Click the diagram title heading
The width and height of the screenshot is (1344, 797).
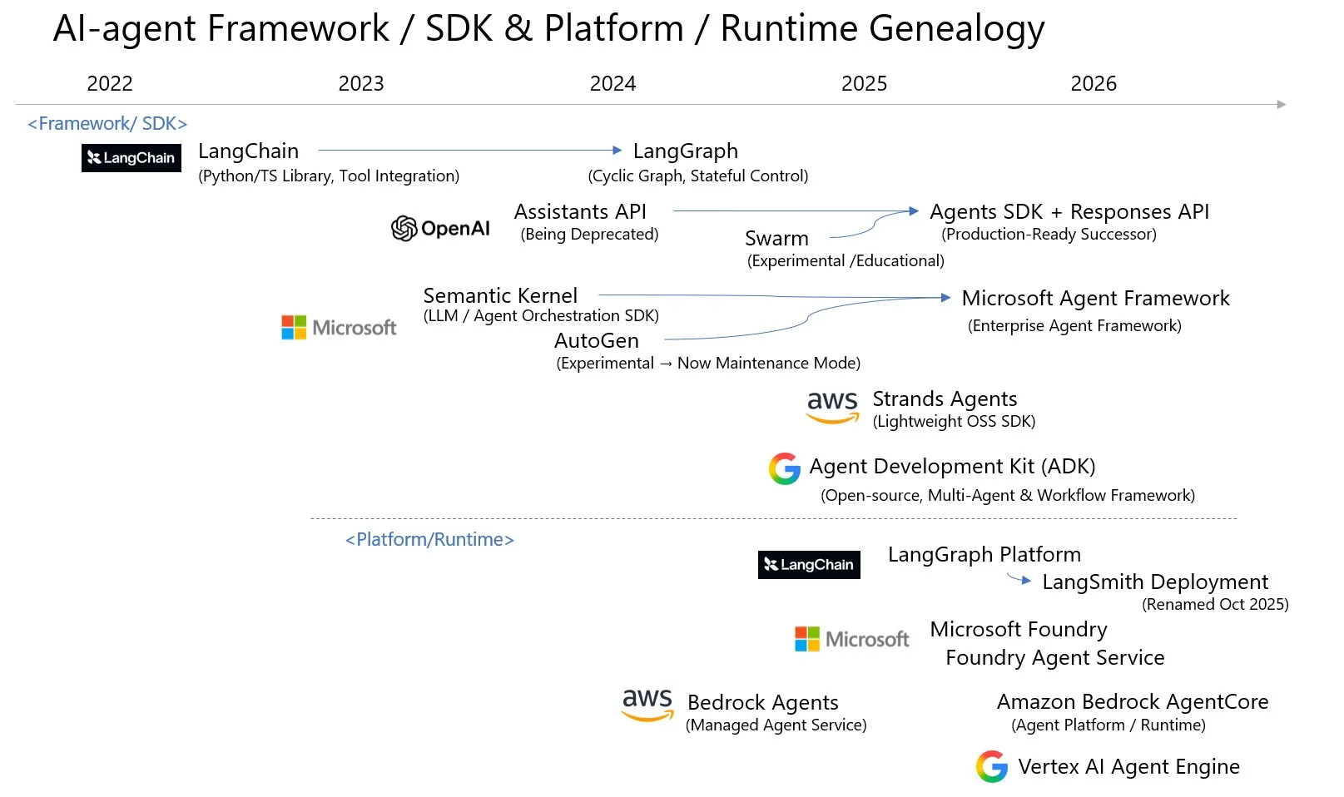(548, 29)
